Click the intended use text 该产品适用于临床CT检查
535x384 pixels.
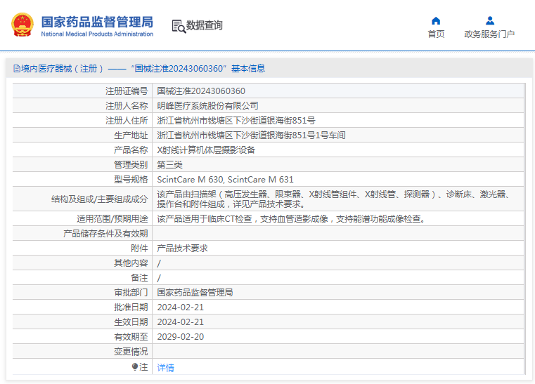pyautogui.click(x=292, y=219)
